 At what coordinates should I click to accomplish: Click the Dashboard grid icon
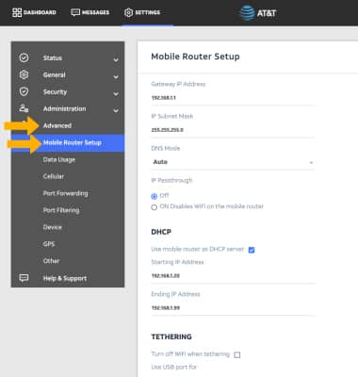[x=17, y=12]
